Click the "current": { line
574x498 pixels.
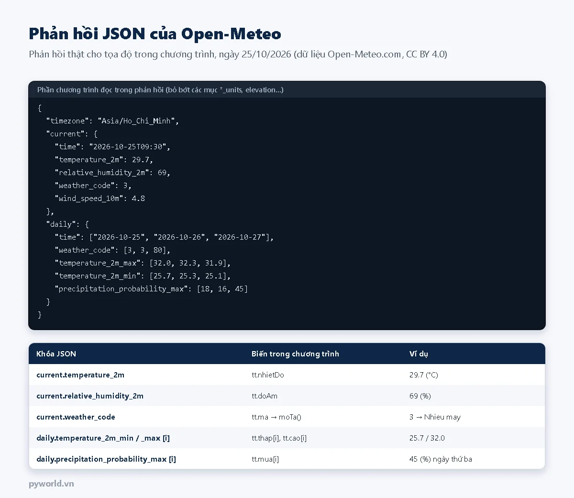click(x=72, y=134)
